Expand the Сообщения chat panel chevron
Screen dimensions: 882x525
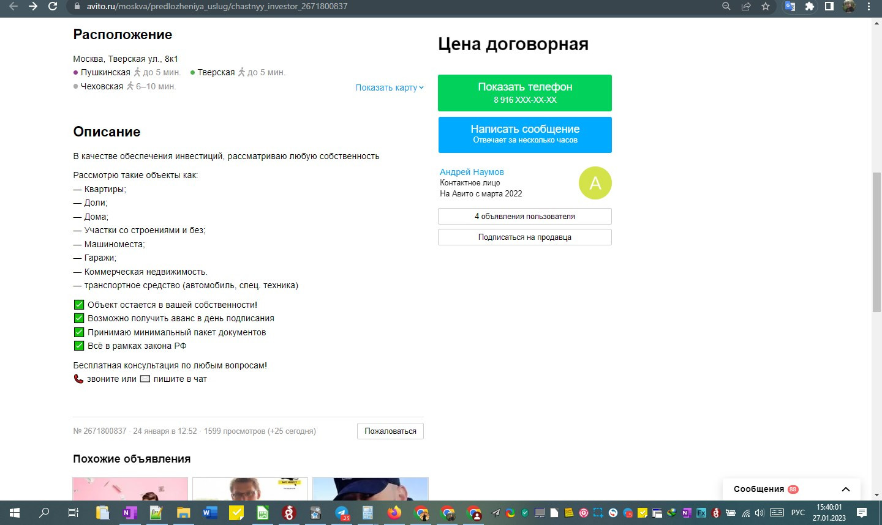pyautogui.click(x=846, y=489)
